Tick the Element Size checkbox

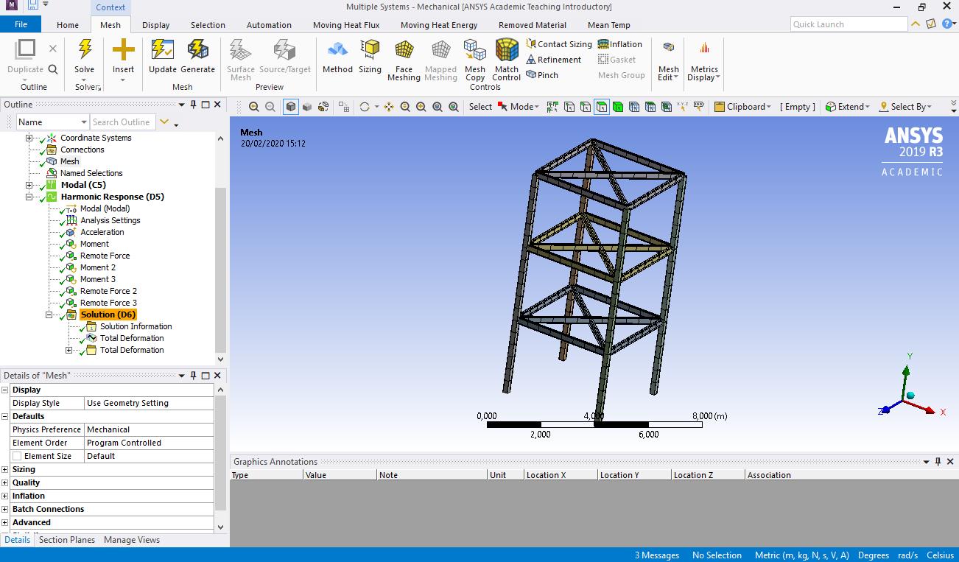point(17,456)
